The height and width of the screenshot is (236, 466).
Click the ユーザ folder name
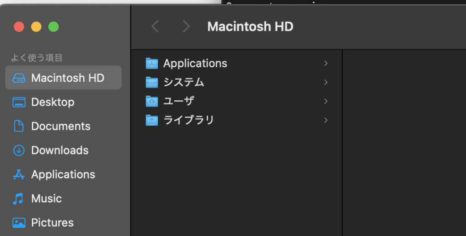point(179,101)
